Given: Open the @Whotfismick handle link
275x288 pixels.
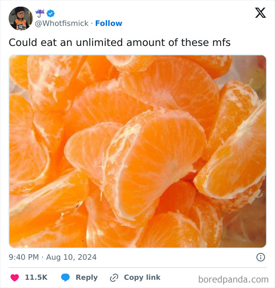Looking at the screenshot, I should tap(62, 24).
